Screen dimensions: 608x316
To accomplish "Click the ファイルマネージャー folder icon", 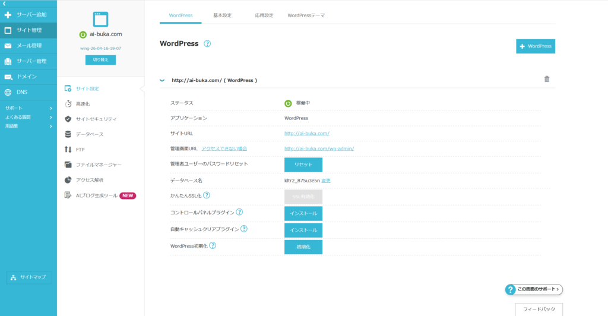I will coord(68,165).
